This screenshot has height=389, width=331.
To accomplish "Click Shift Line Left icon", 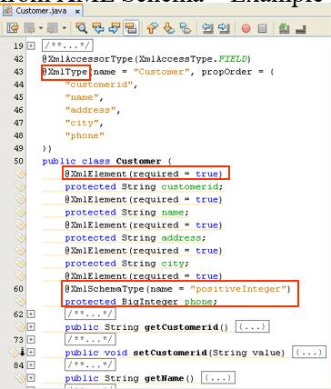I will (207, 28).
